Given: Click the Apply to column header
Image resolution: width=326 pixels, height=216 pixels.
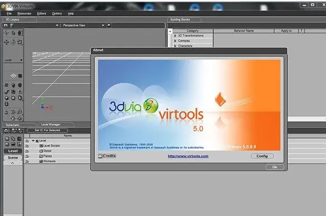Looking at the screenshot, I should click(286, 31).
